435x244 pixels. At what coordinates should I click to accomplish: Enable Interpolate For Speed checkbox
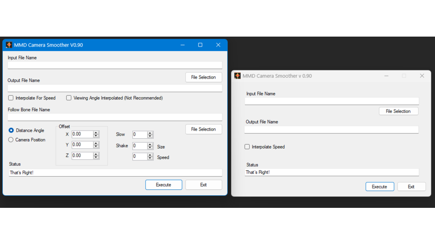click(x=11, y=98)
